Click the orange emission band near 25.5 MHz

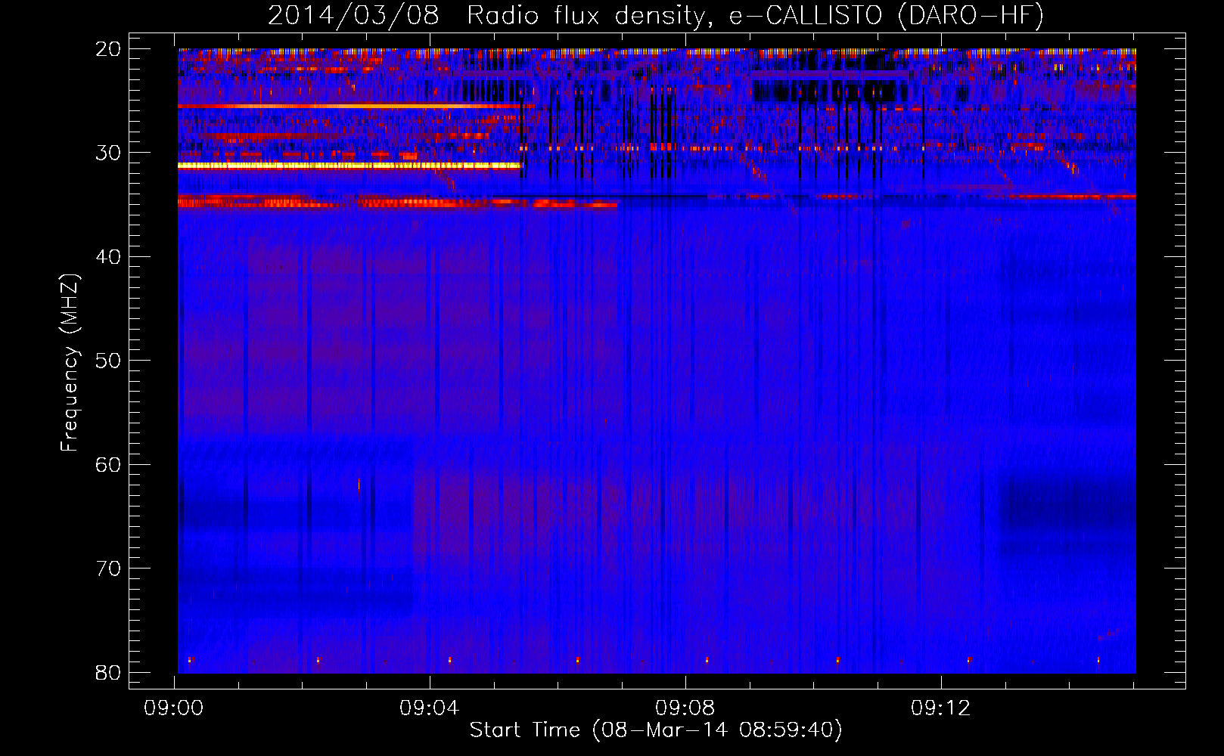[x=356, y=107]
